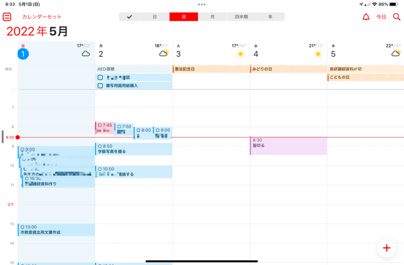Image resolution: width=404 pixels, height=265 pixels.
Task: Check the blurred task above 書写用画用紙購入
Action: tap(100, 78)
